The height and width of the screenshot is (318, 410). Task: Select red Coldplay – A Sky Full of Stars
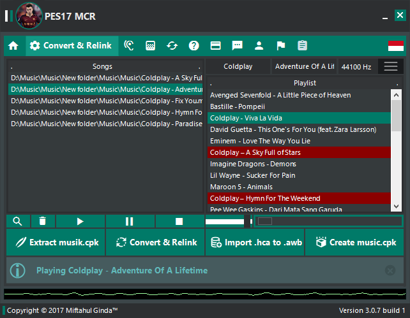click(x=299, y=152)
